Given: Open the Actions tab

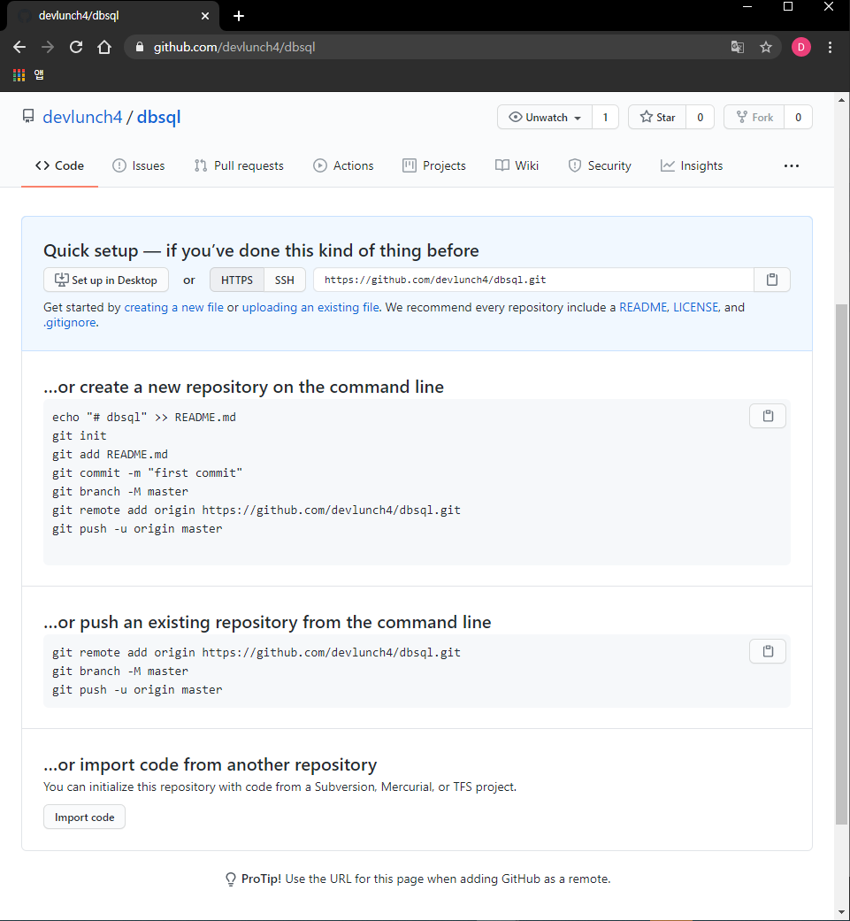Looking at the screenshot, I should 343,165.
